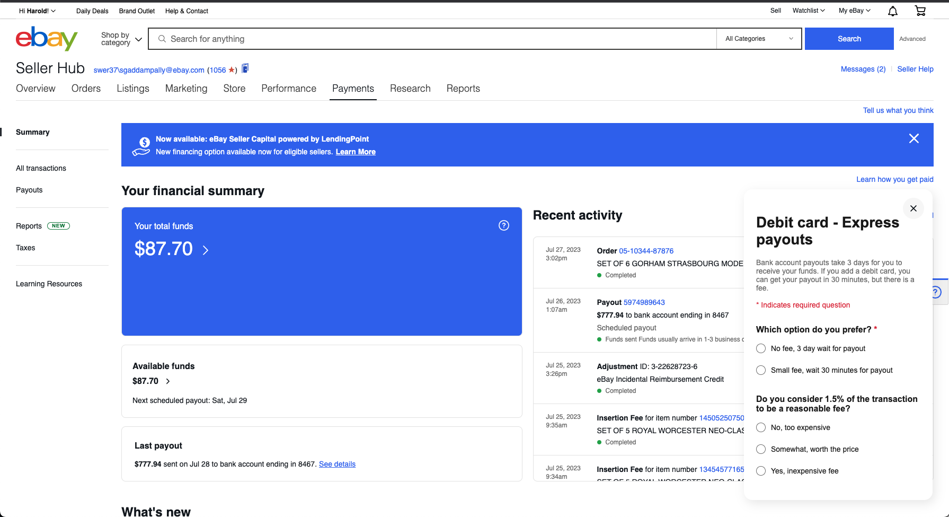
Task: Select Summary in the left sidebar
Action: point(33,132)
